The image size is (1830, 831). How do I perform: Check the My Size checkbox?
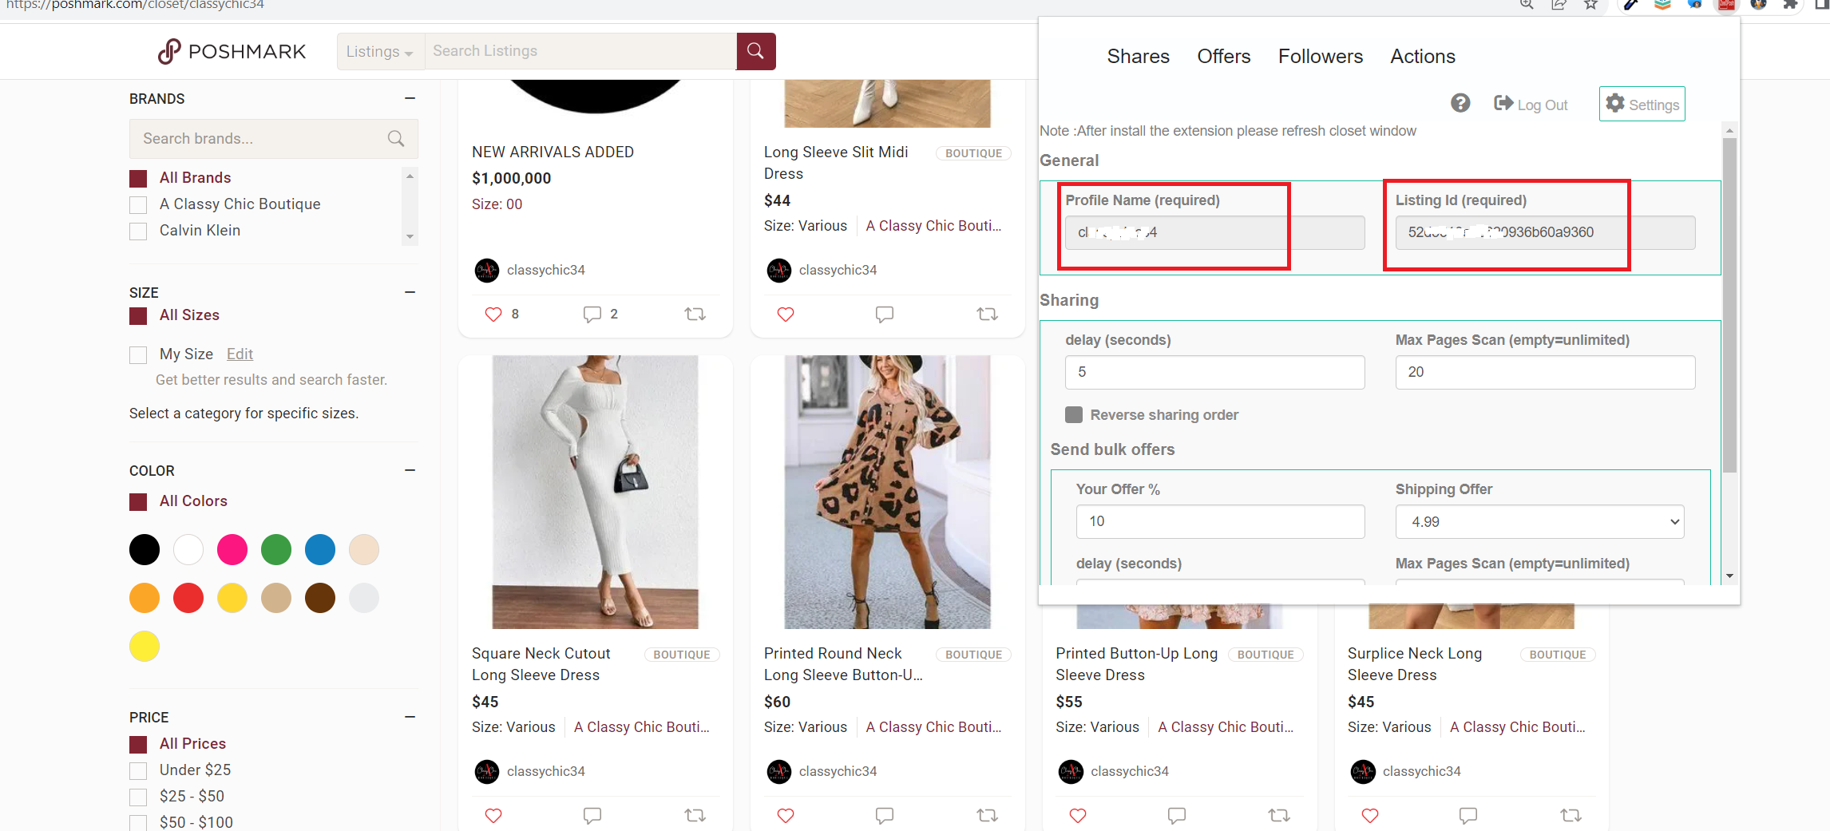[x=138, y=355]
